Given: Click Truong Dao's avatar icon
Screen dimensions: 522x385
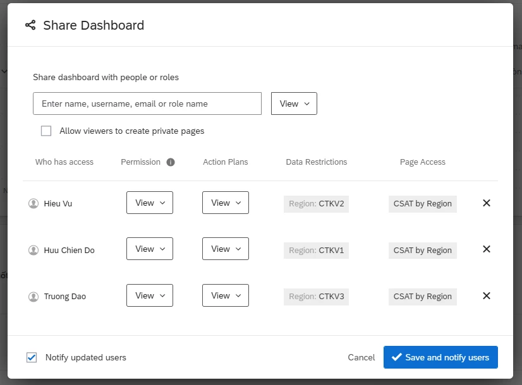Looking at the screenshot, I should tap(33, 296).
